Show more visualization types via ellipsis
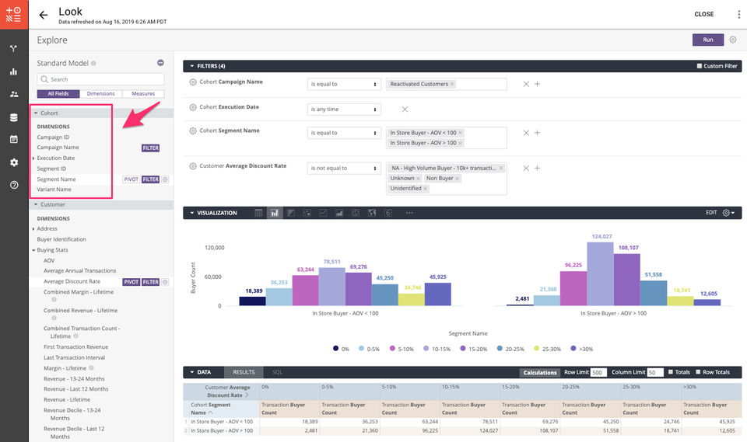This screenshot has width=747, height=442. coord(409,213)
